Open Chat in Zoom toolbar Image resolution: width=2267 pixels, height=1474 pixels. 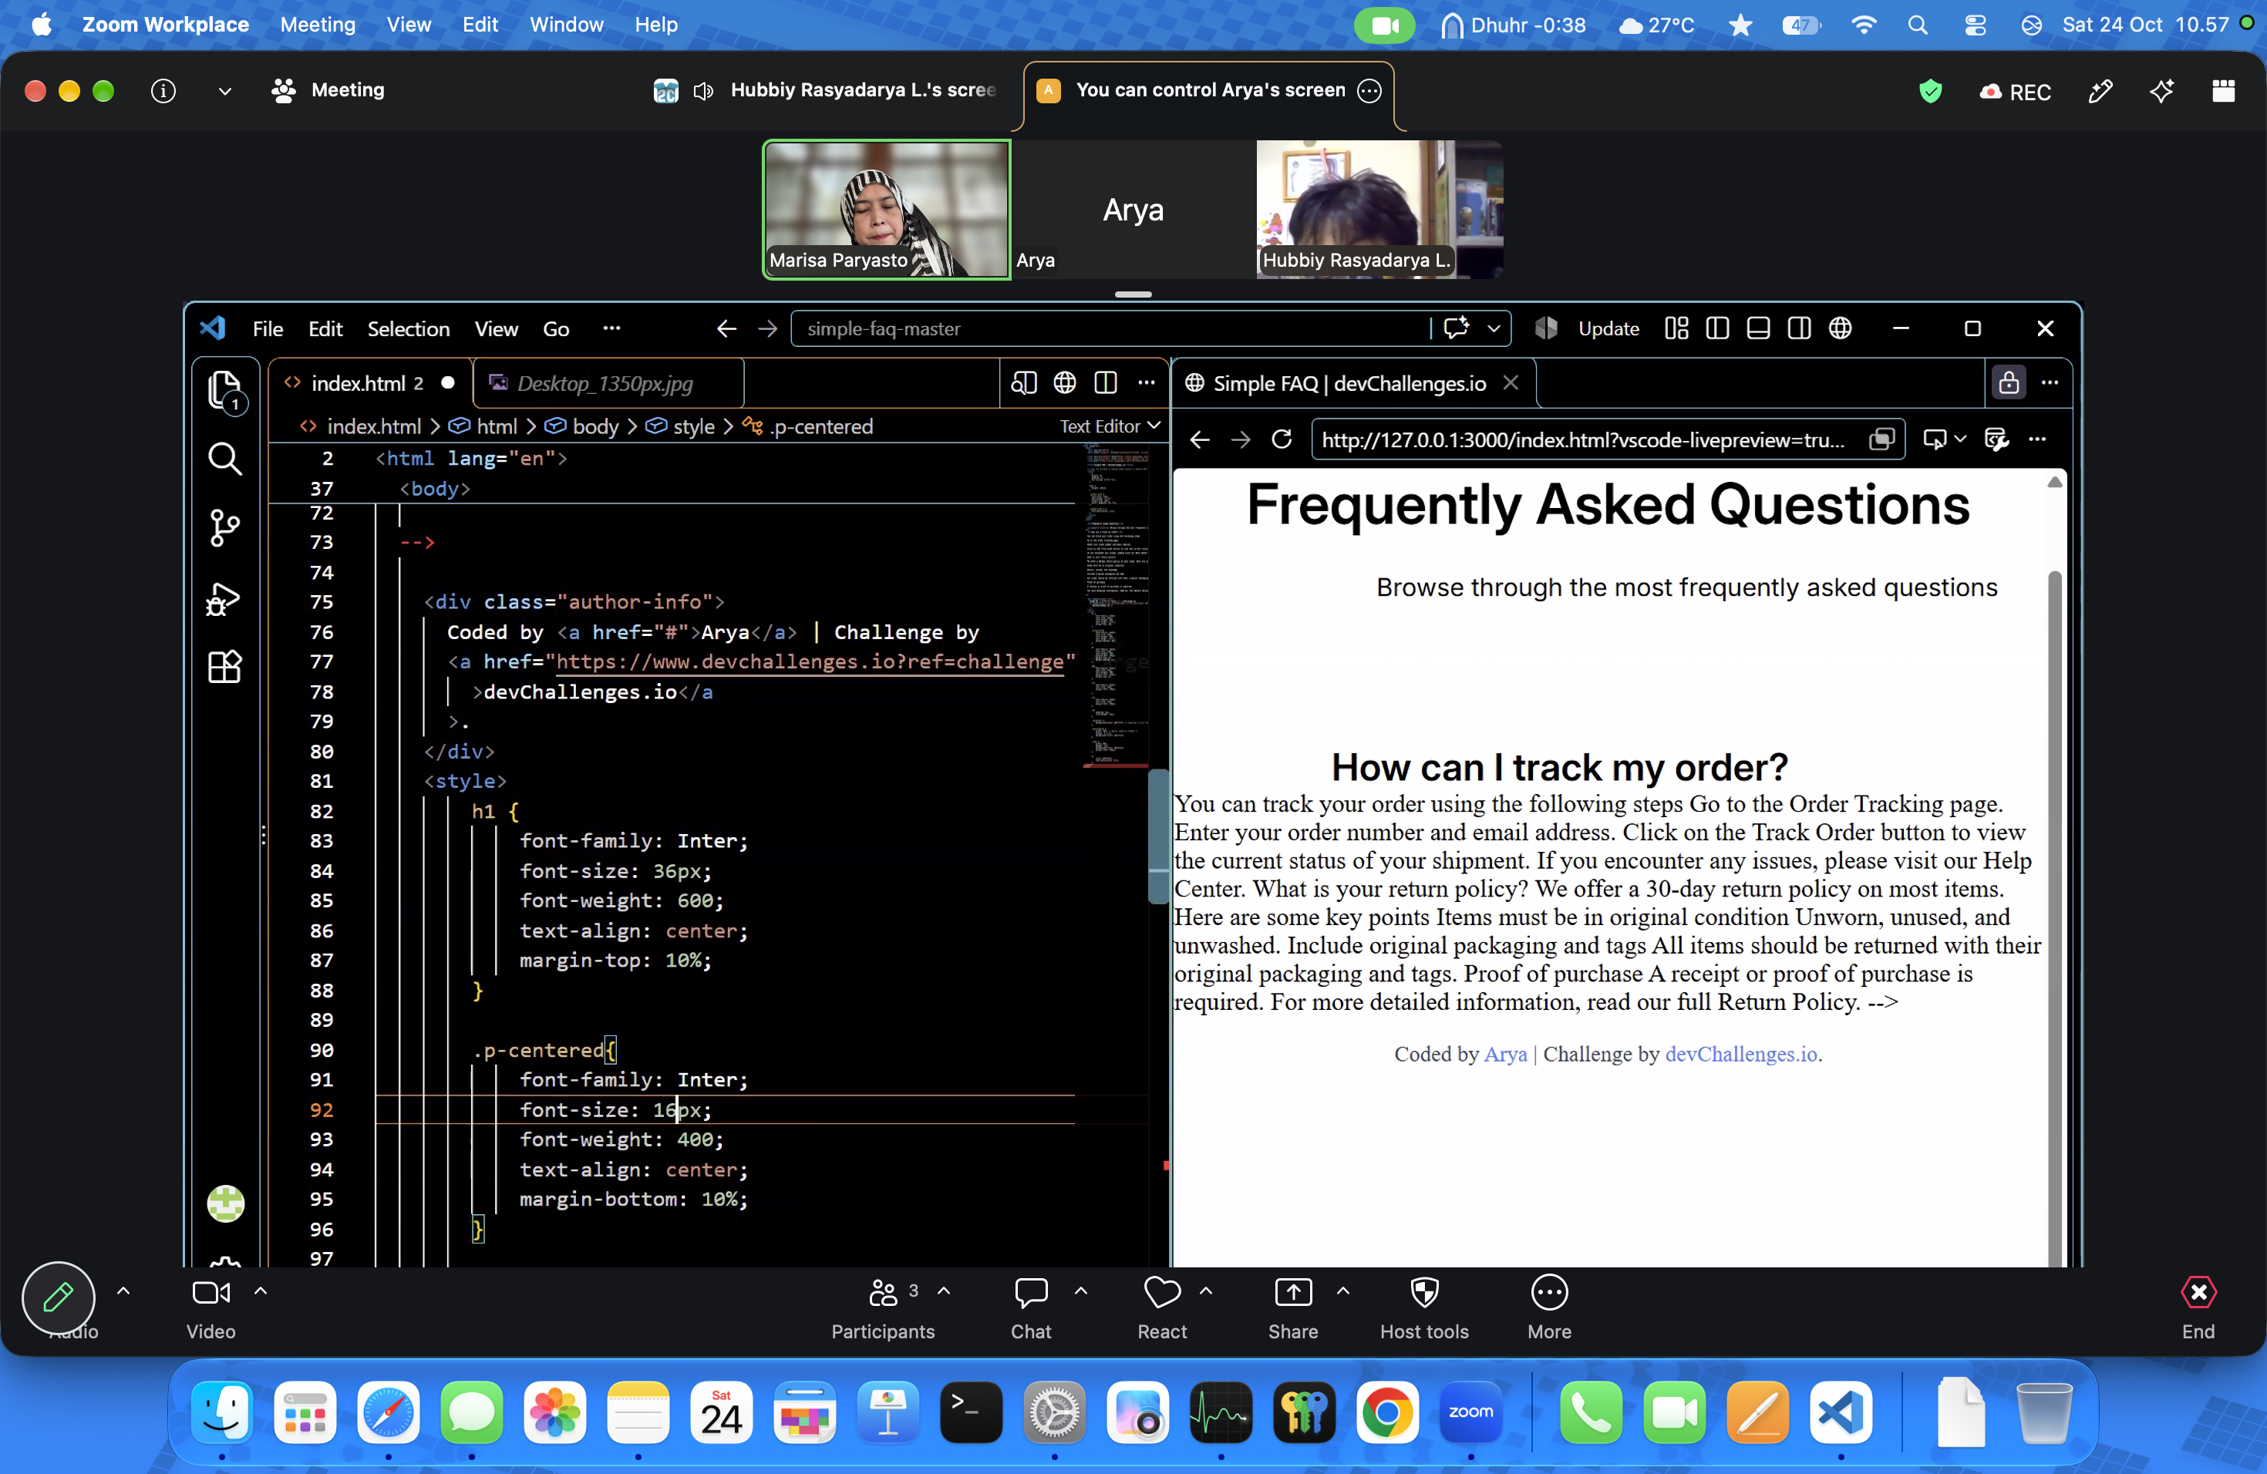coord(1031,1307)
